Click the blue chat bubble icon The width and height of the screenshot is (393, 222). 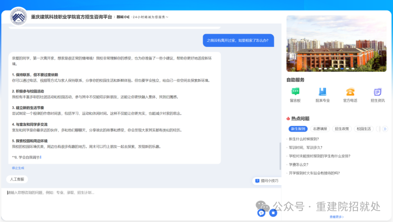[x=261, y=213]
